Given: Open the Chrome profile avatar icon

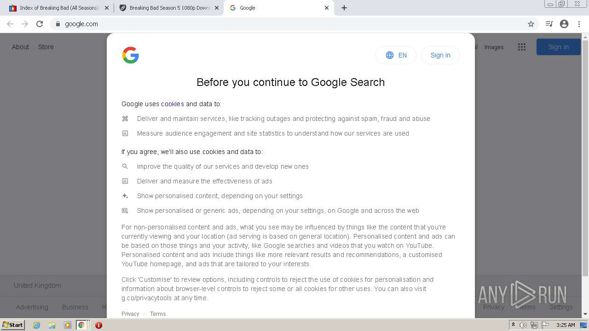Looking at the screenshot, I should click(564, 24).
